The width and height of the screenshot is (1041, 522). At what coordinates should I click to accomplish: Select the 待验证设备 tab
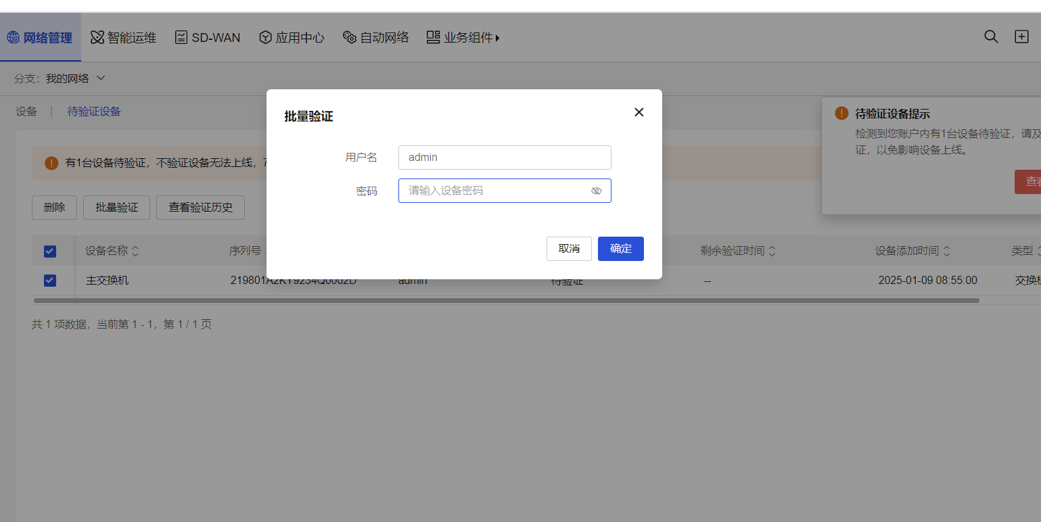tap(94, 112)
